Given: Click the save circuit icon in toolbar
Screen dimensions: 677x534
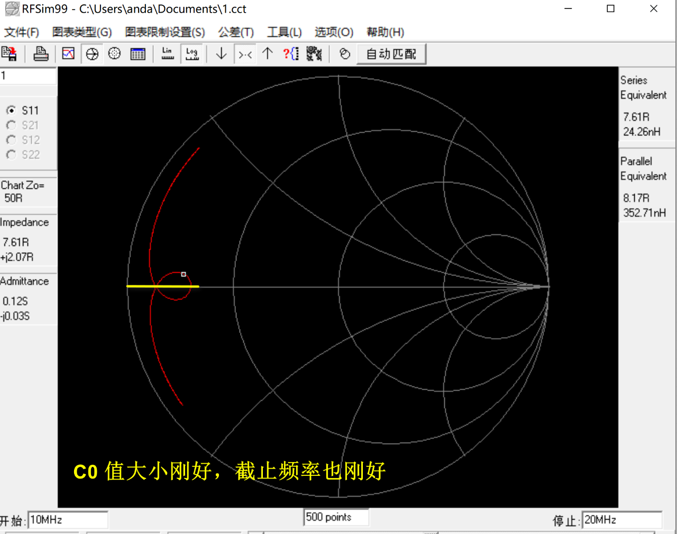Looking at the screenshot, I should coord(9,54).
